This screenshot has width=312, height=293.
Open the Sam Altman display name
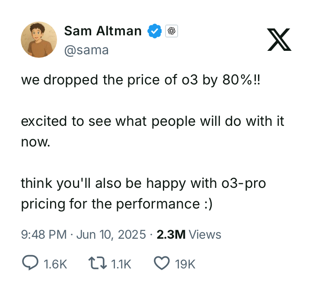[x=103, y=31]
